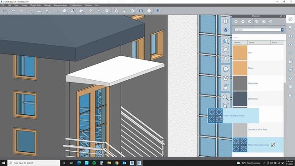Click the duplicate material icon in Materials toolbar

(x=257, y=22)
